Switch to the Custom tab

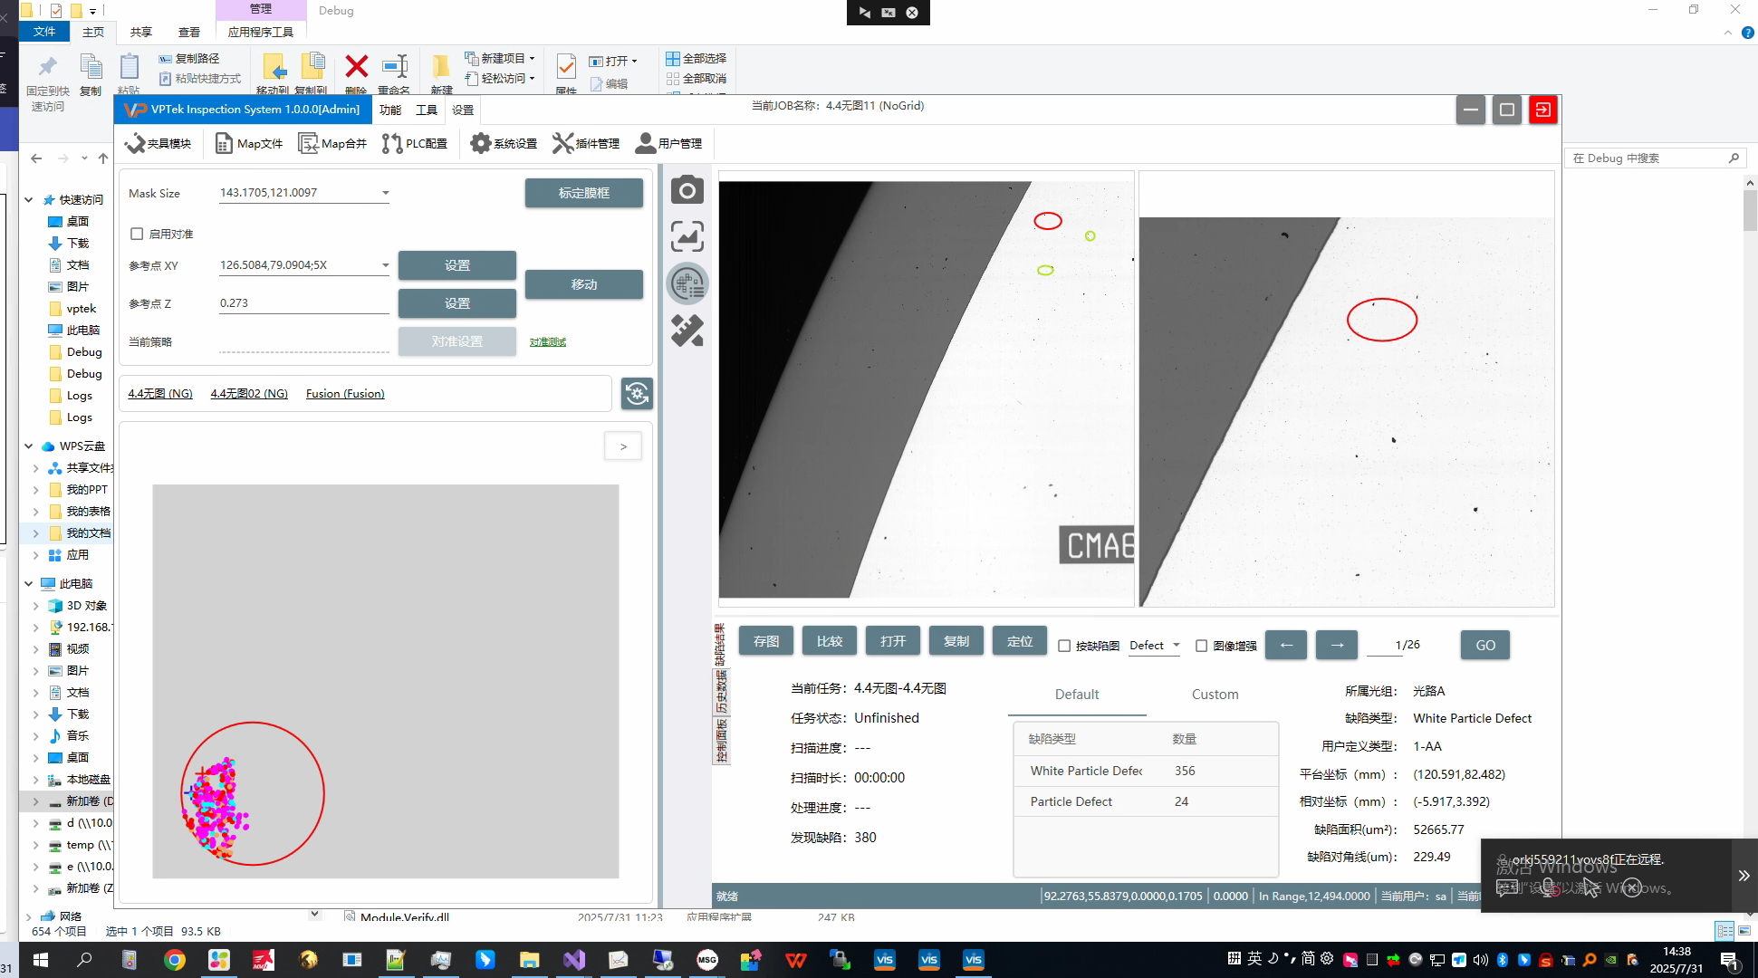(1215, 695)
